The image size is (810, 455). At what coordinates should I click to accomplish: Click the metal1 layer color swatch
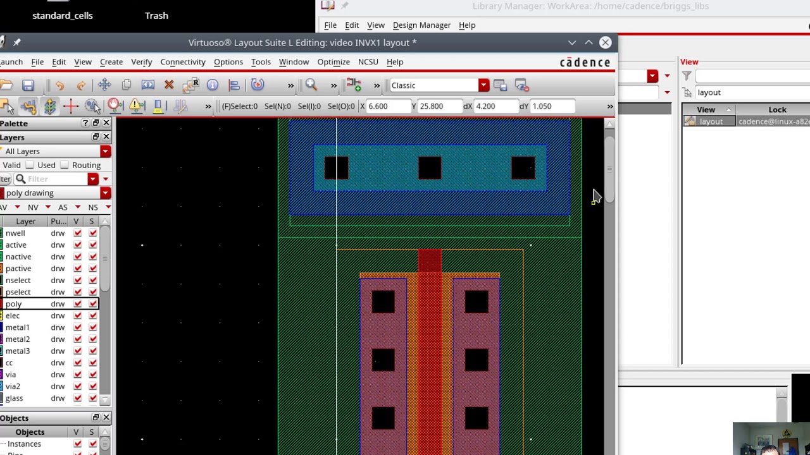point(2,327)
